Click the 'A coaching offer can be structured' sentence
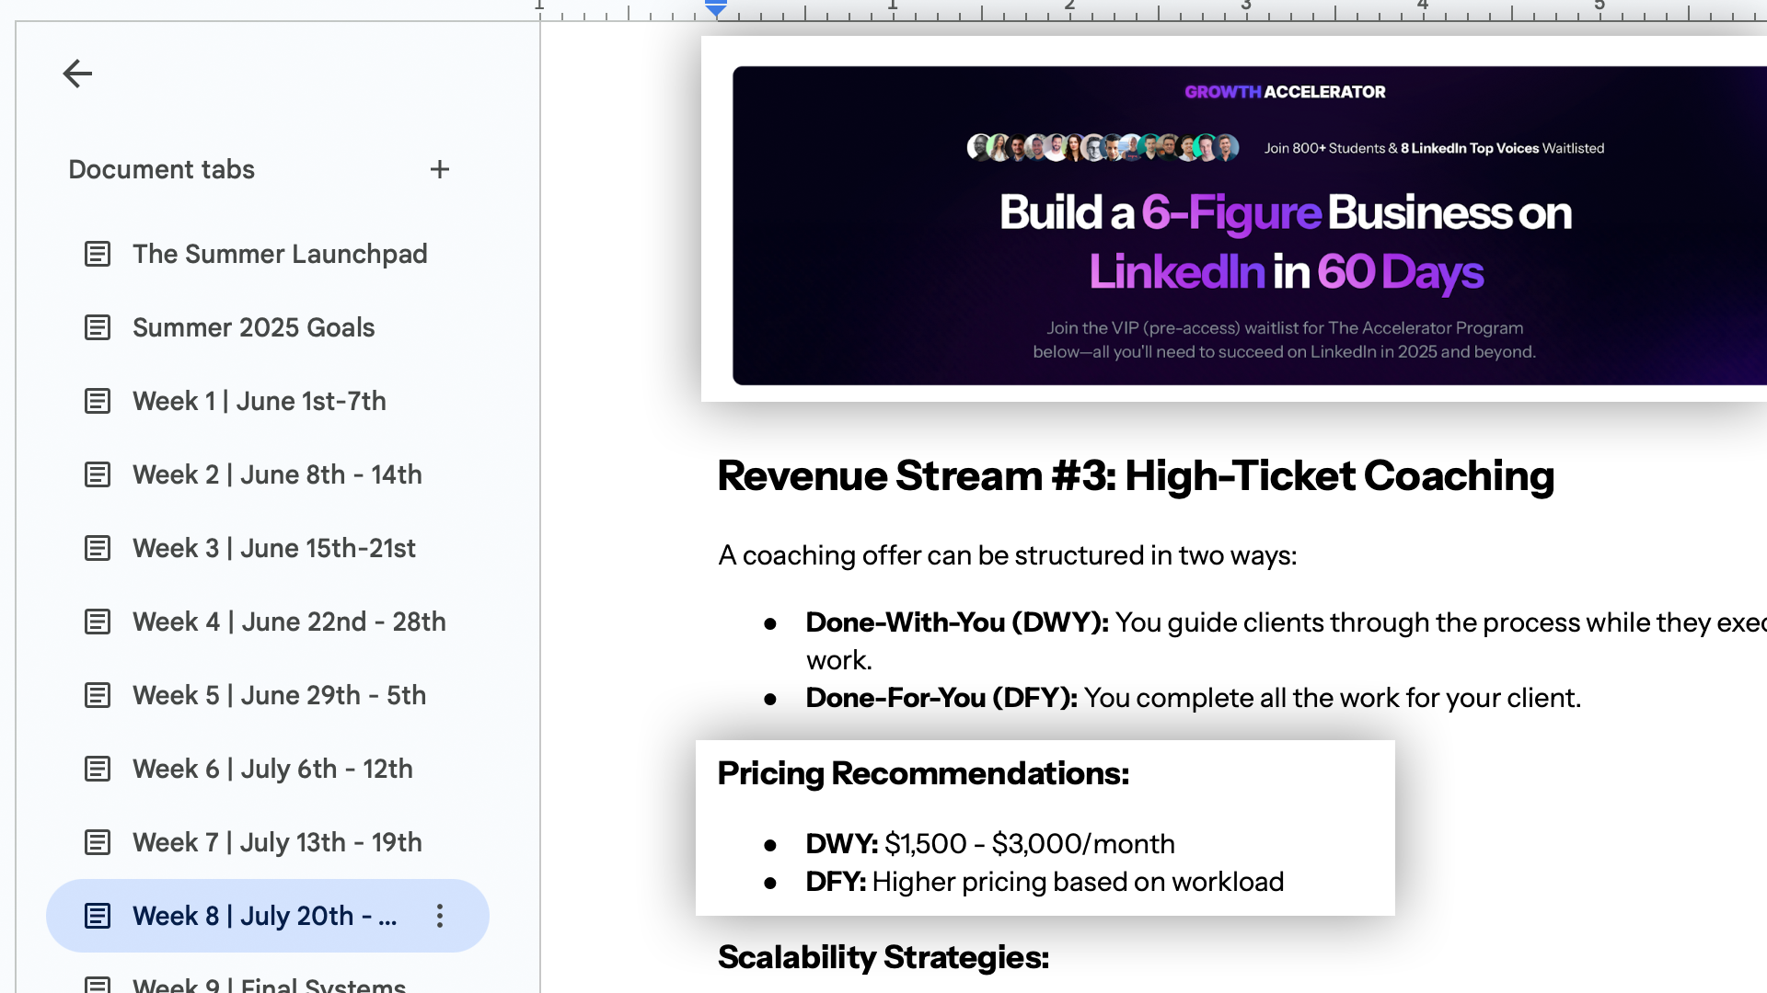Image resolution: width=1767 pixels, height=993 pixels. (x=1008, y=555)
